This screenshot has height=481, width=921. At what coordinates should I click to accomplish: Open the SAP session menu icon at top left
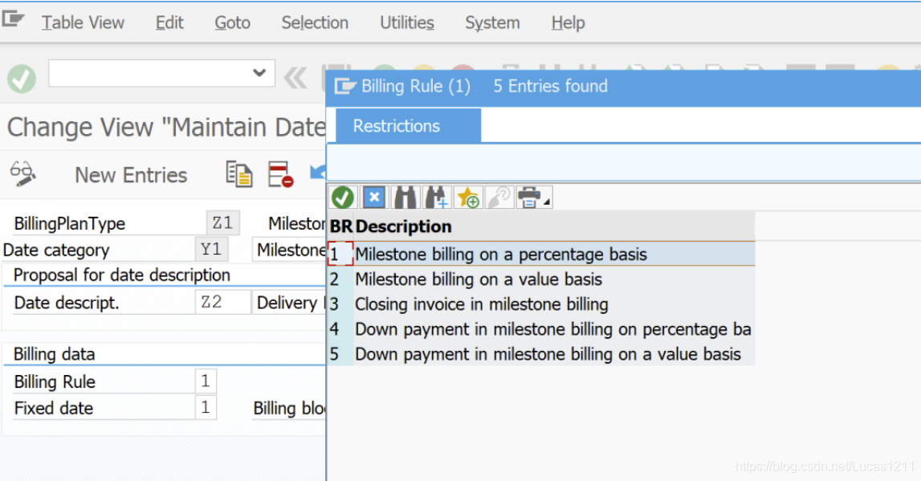13,19
